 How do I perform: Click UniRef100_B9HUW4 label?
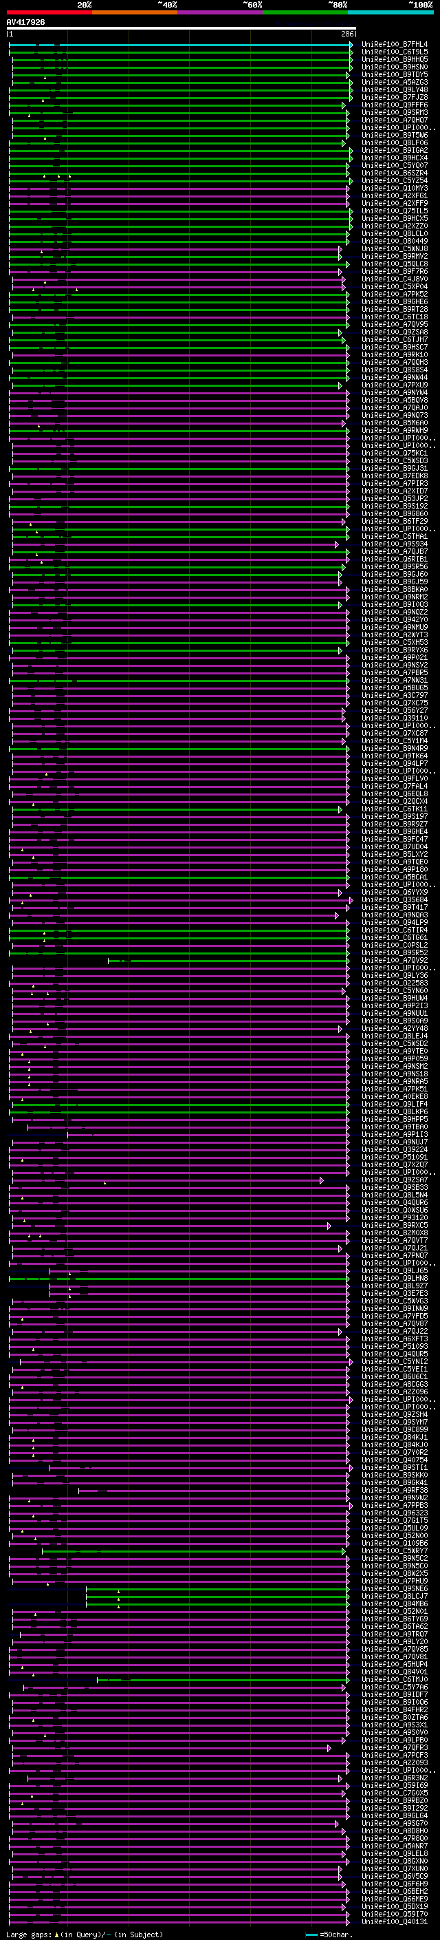[395, 999]
